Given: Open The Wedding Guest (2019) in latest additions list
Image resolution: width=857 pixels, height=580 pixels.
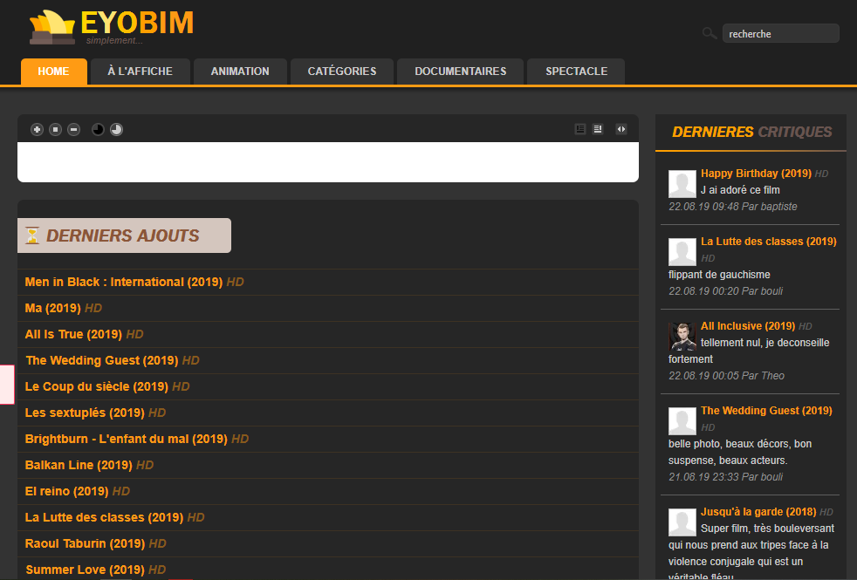Looking at the screenshot, I should click(101, 360).
